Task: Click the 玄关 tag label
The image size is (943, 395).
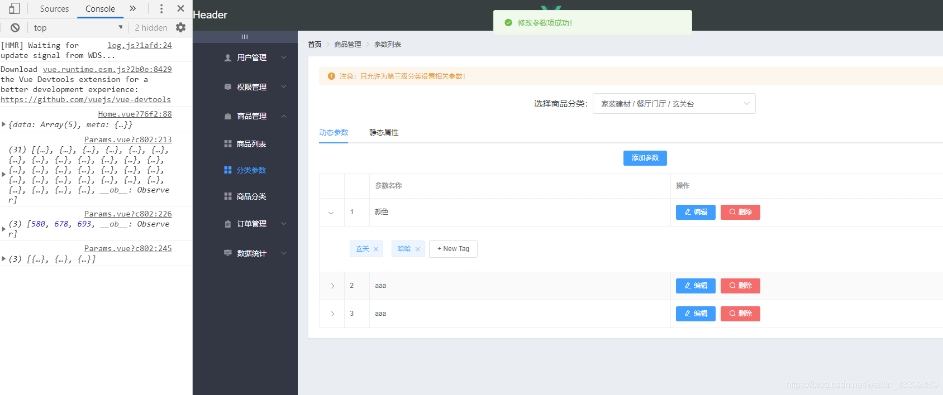Action: coord(363,249)
